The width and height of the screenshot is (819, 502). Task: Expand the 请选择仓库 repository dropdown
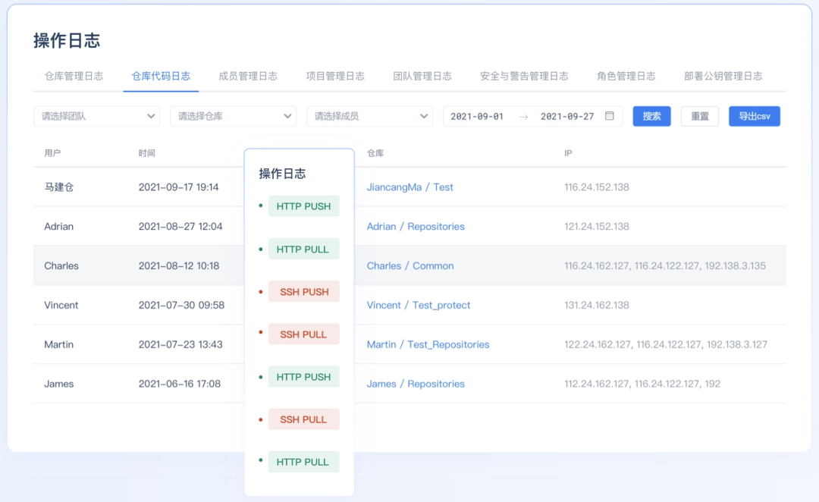234,116
